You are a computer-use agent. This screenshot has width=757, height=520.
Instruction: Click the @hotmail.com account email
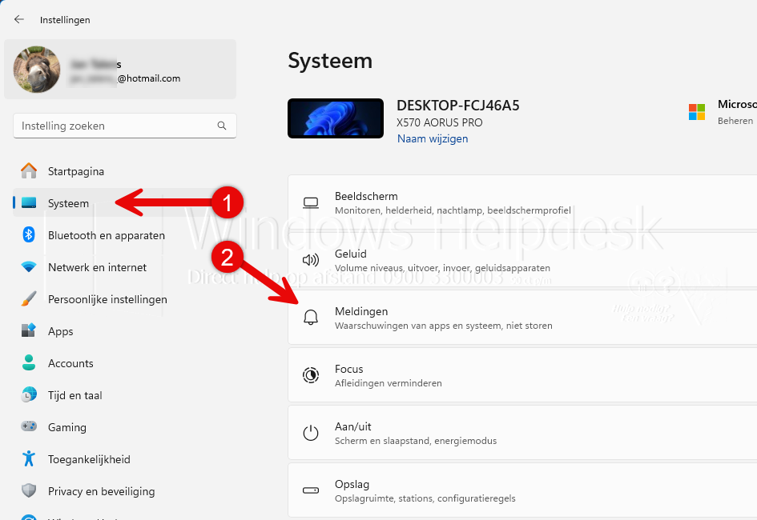(149, 78)
